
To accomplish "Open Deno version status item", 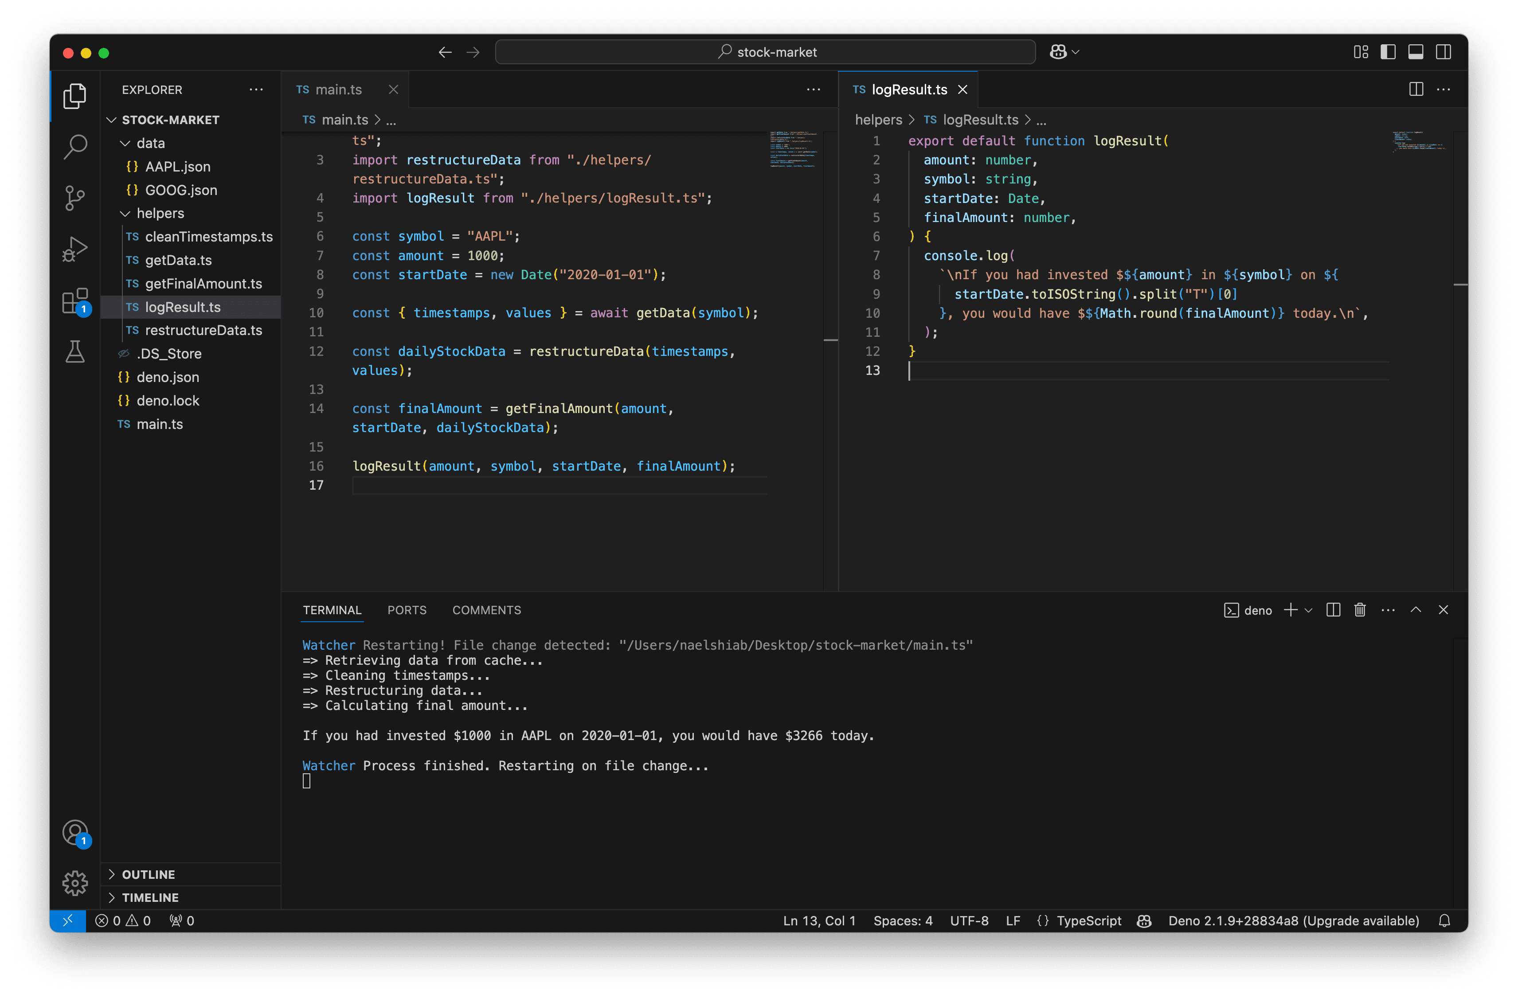I will point(1294,921).
